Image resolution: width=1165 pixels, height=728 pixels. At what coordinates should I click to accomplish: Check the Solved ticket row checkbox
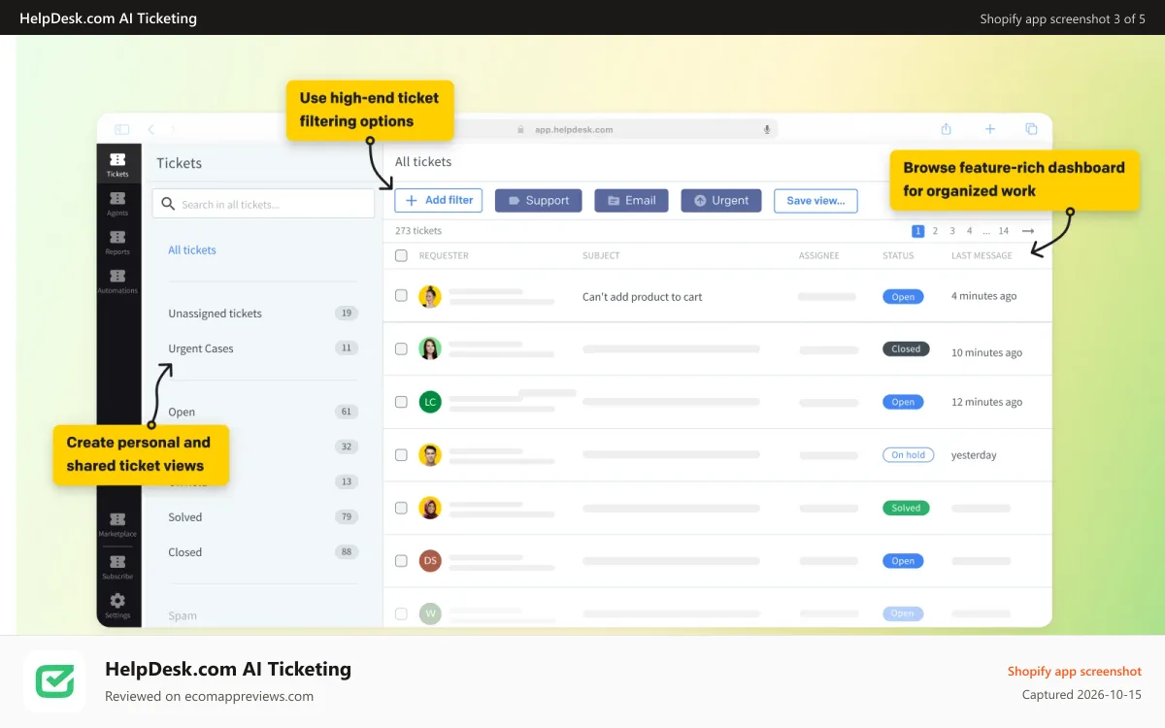point(401,507)
